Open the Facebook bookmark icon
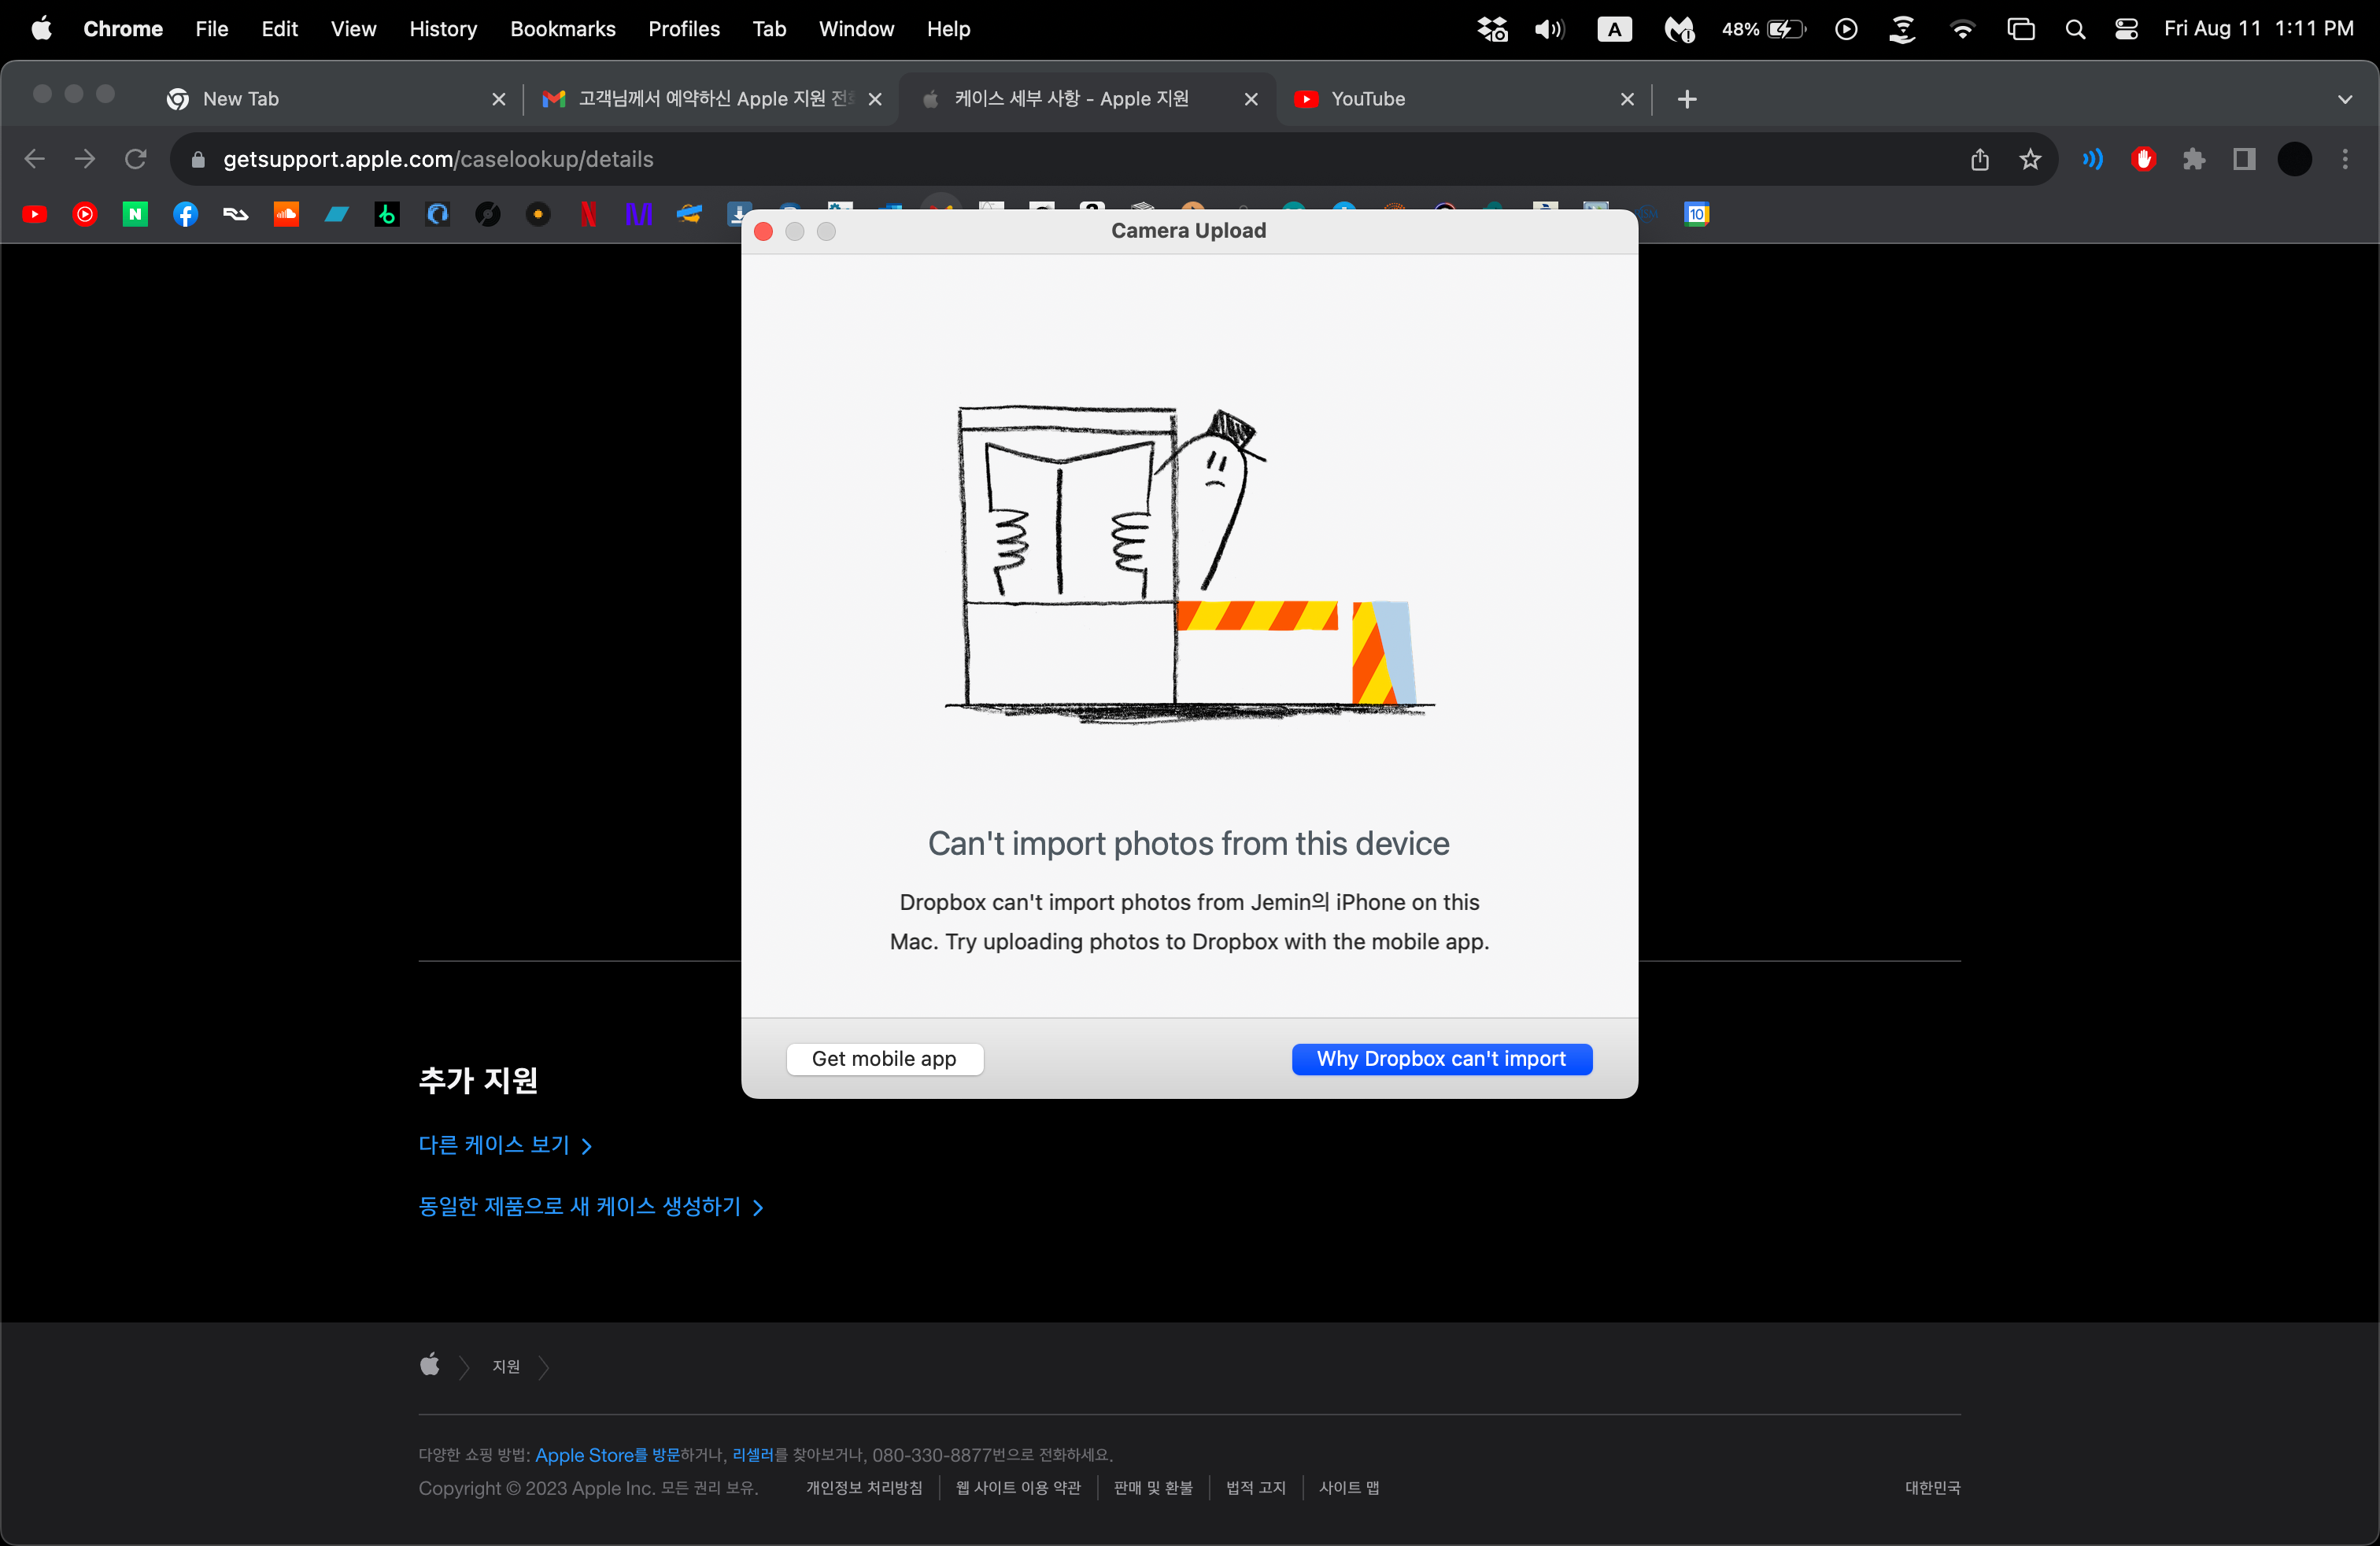 pos(186,214)
